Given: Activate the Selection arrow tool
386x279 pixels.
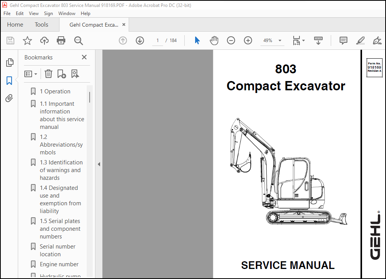Looking at the screenshot, I should click(x=197, y=41).
